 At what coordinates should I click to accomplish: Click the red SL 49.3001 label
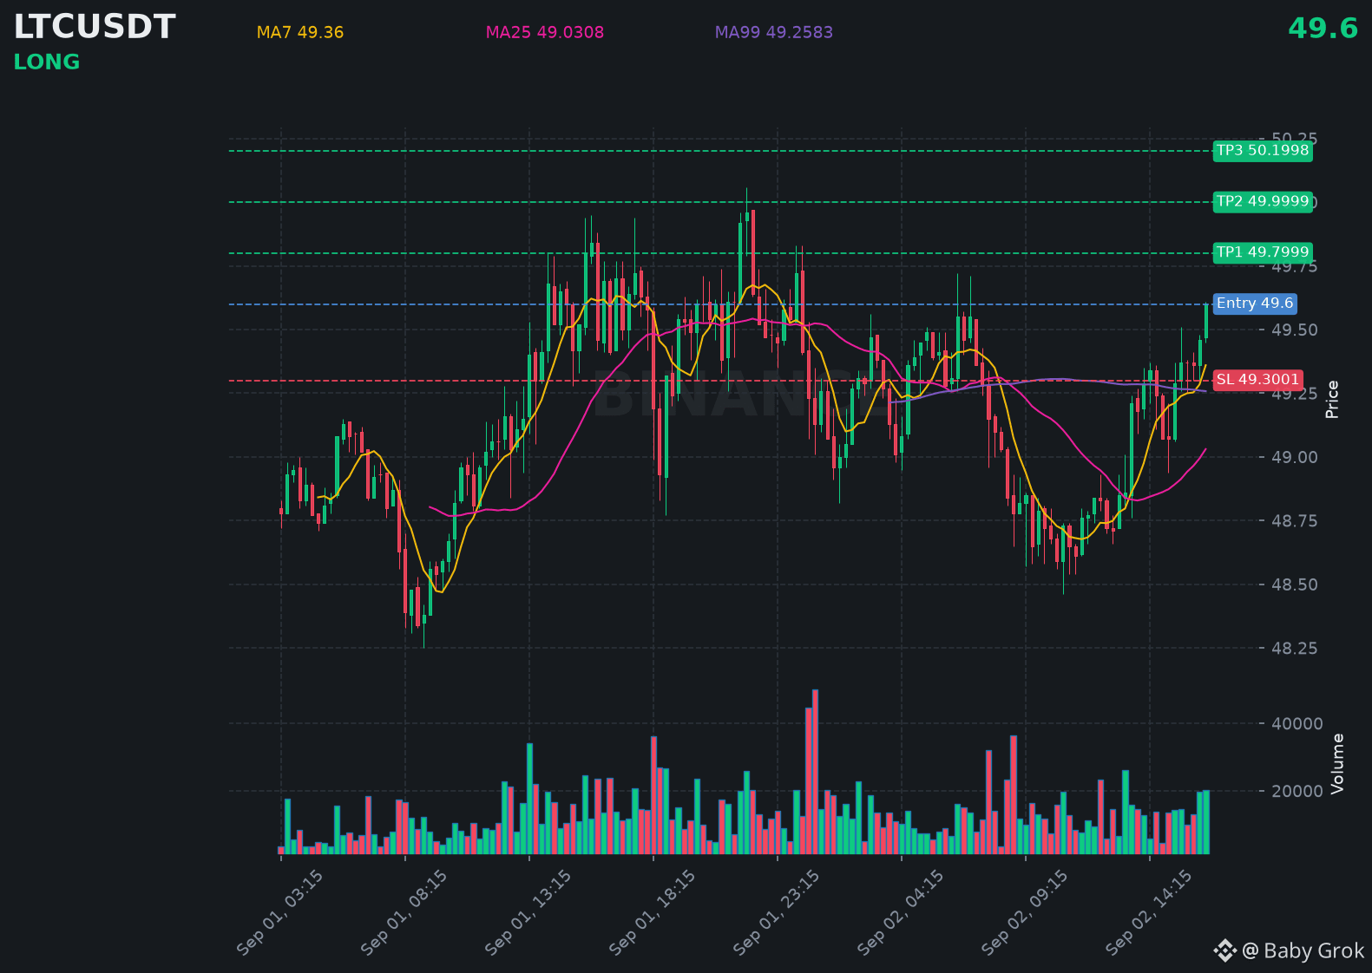[x=1257, y=380]
